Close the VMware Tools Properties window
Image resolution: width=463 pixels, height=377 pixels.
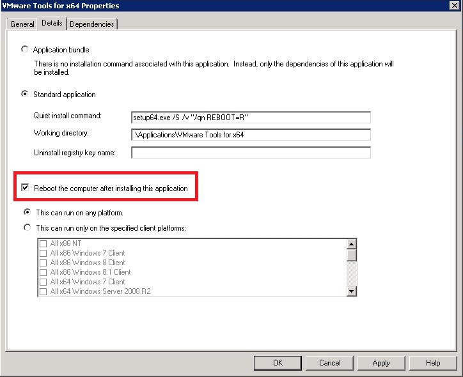[454, 5]
